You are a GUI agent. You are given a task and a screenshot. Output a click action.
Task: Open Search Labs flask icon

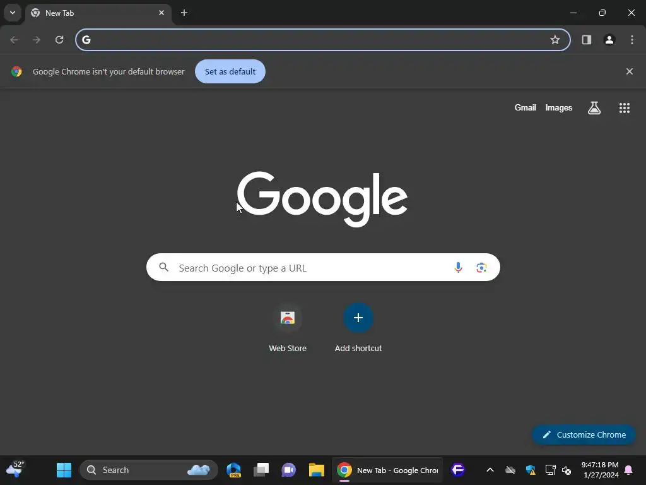click(594, 107)
